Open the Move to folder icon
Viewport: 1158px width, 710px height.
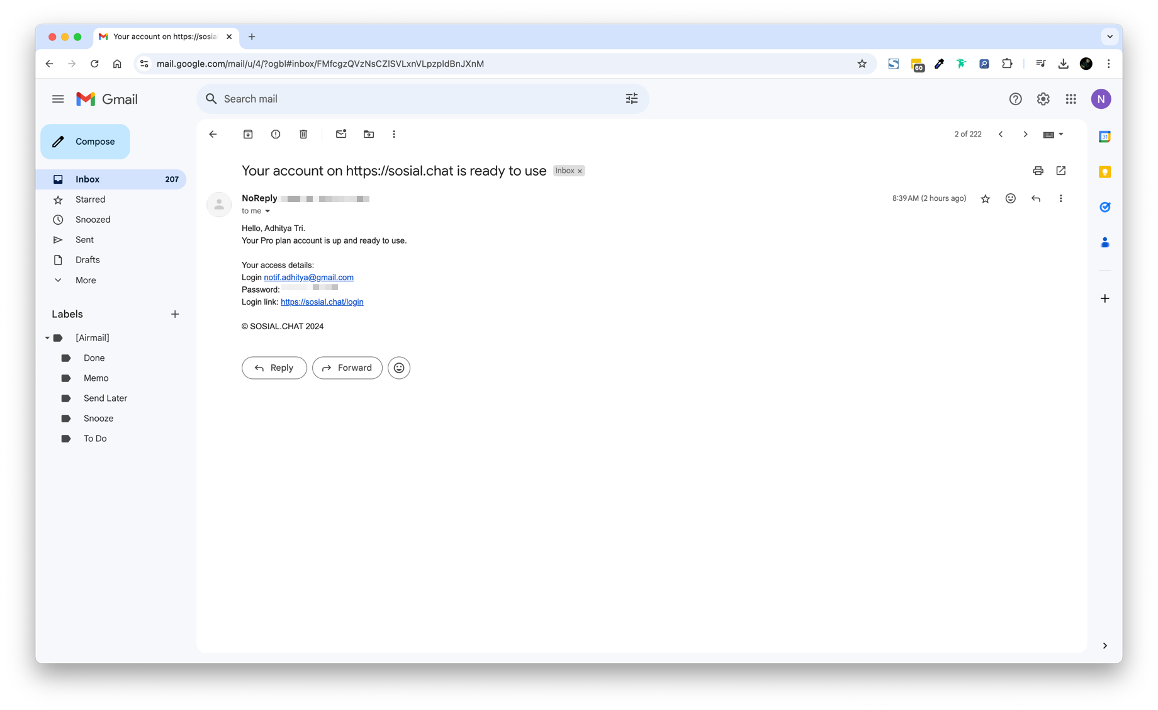pos(369,134)
